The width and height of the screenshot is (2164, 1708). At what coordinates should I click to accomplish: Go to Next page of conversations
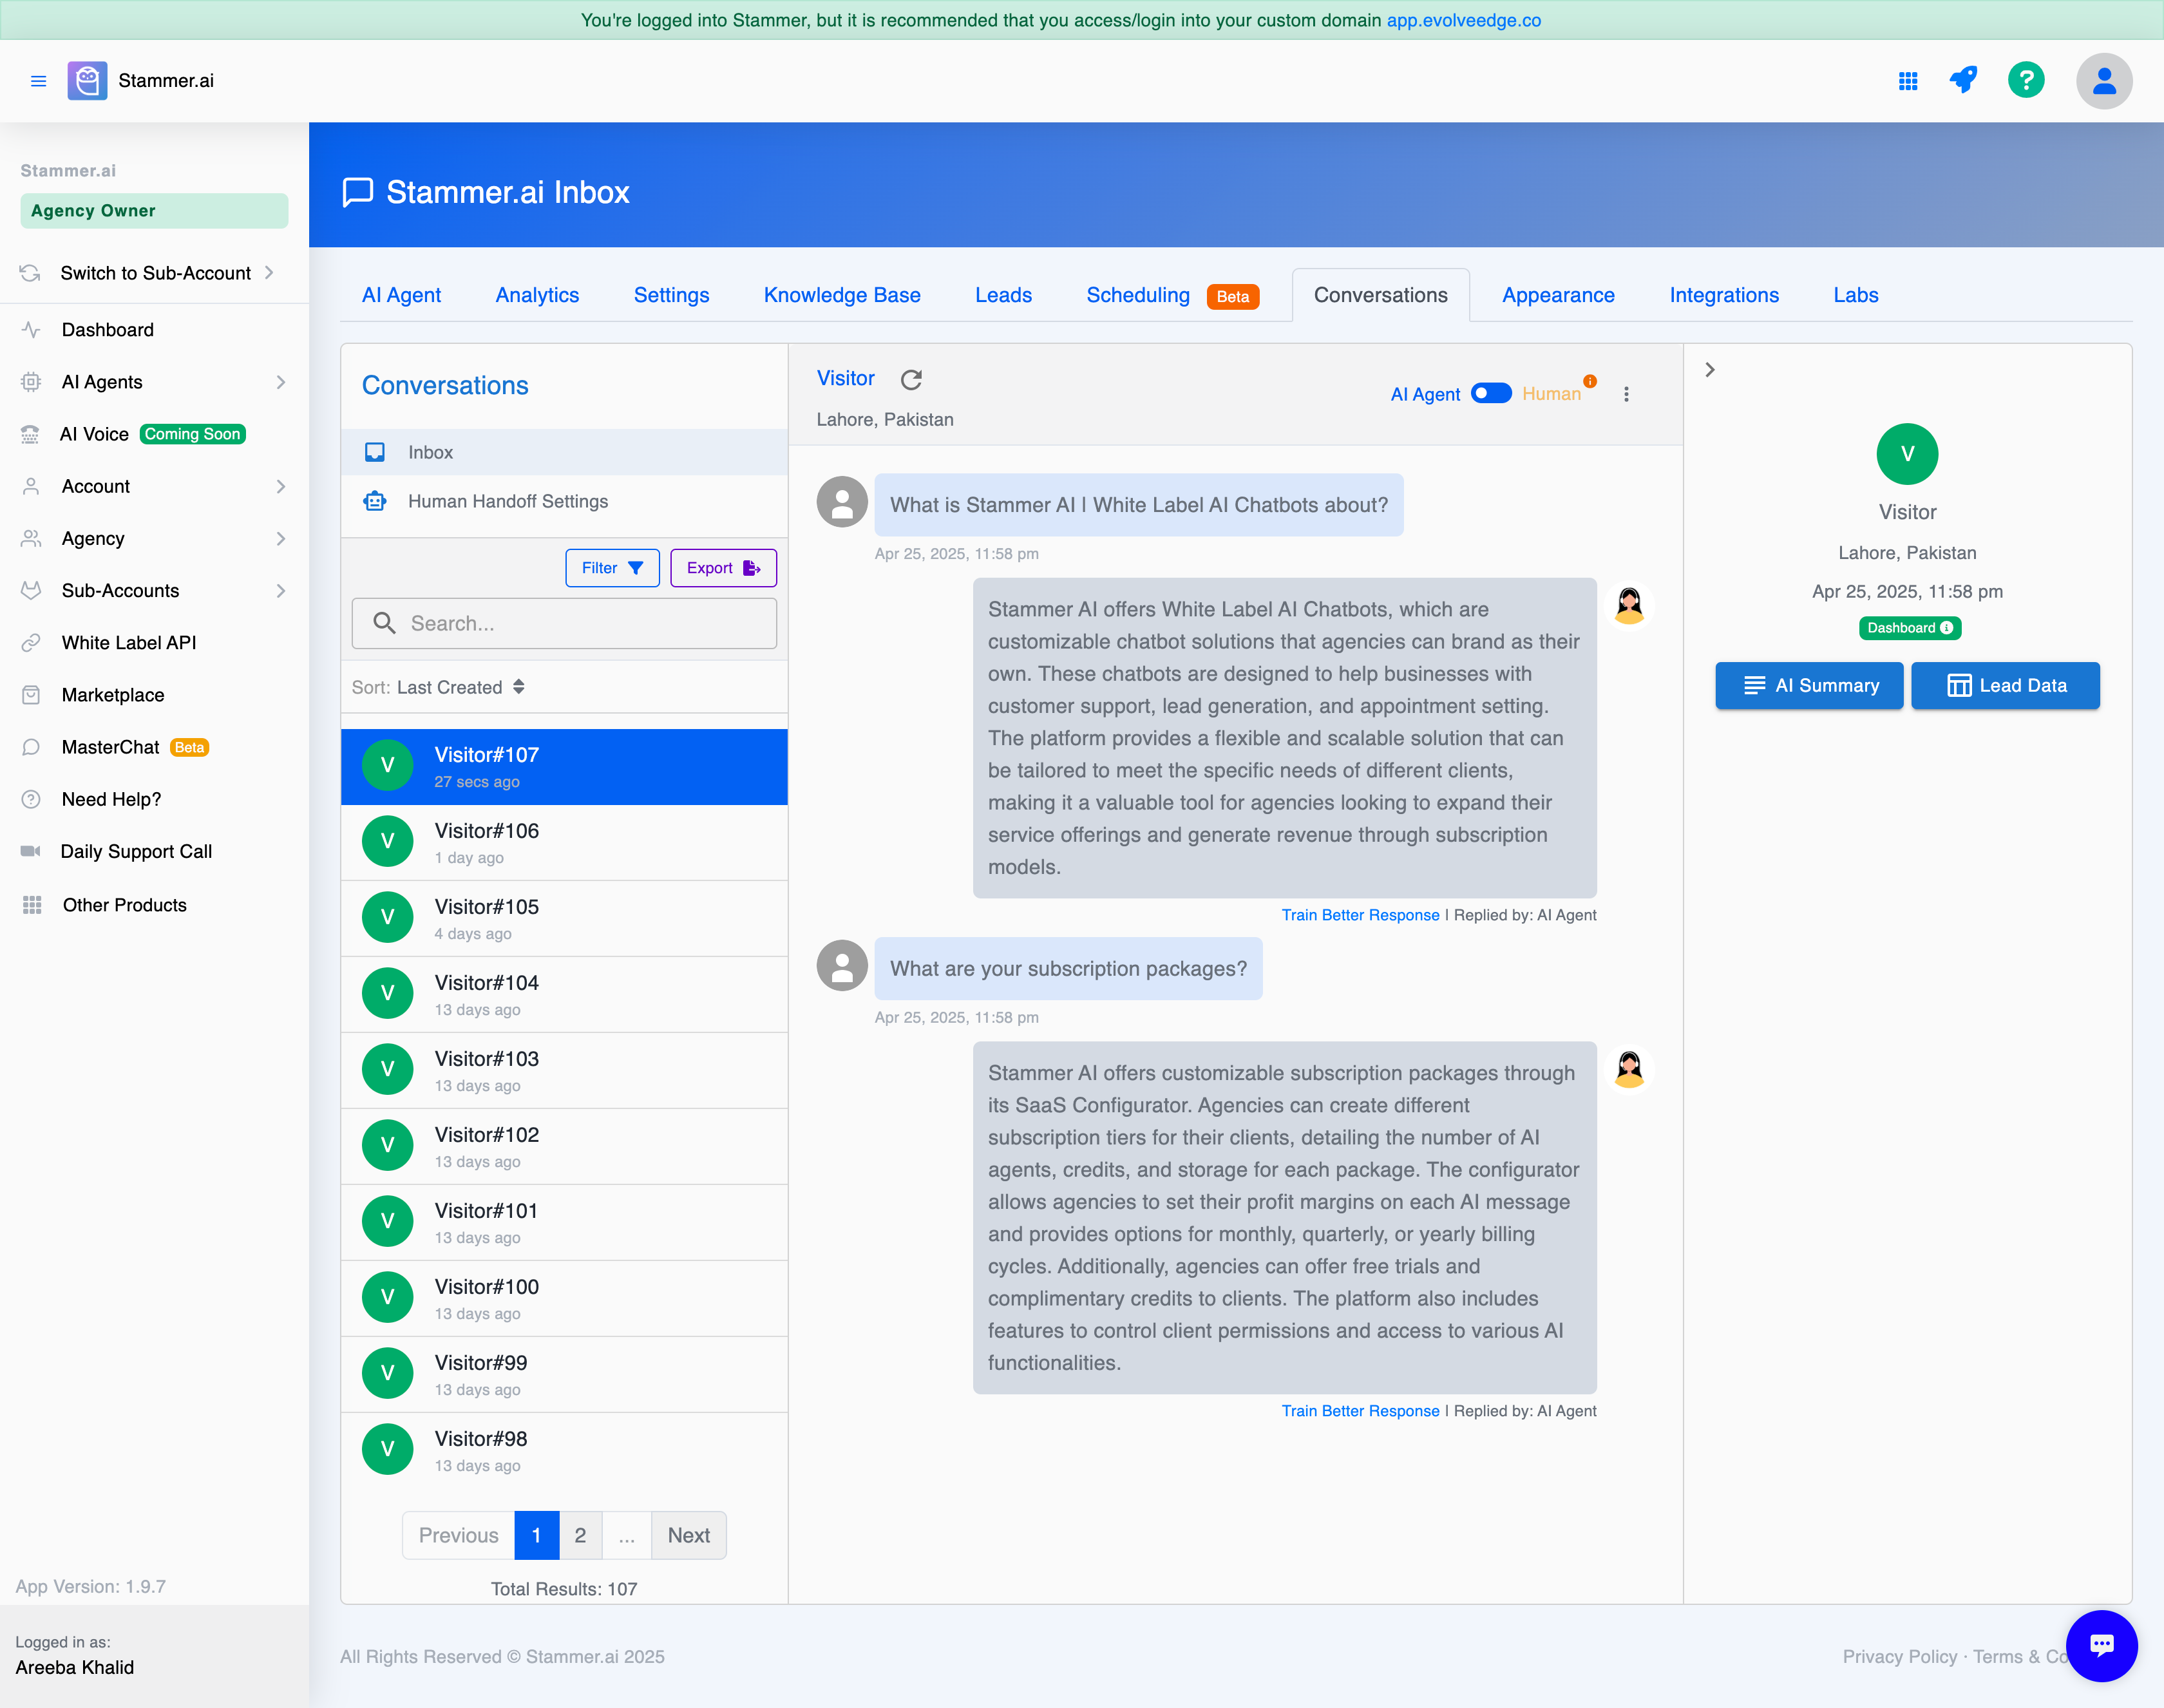click(688, 1535)
